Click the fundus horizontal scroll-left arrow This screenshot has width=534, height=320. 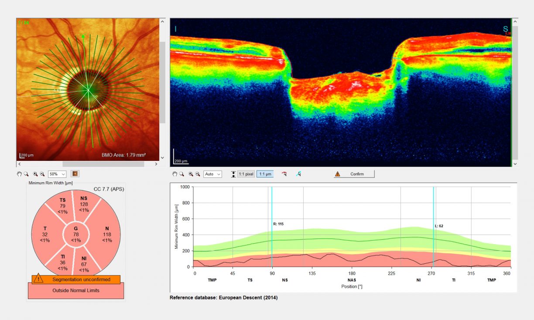point(19,164)
